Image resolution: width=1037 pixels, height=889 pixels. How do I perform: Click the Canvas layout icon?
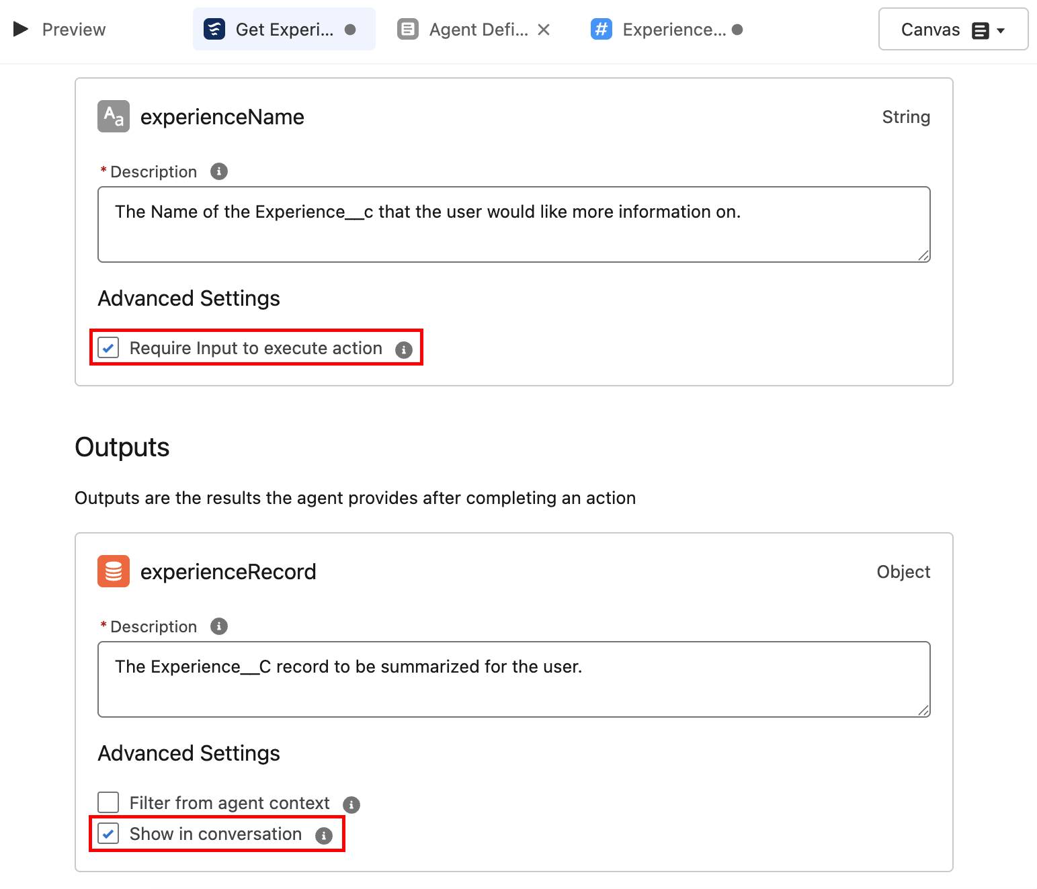pos(981,30)
